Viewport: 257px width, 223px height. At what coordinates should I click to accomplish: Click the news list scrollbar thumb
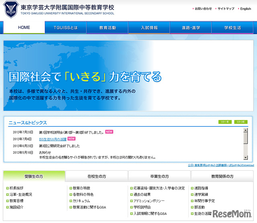click(245, 138)
